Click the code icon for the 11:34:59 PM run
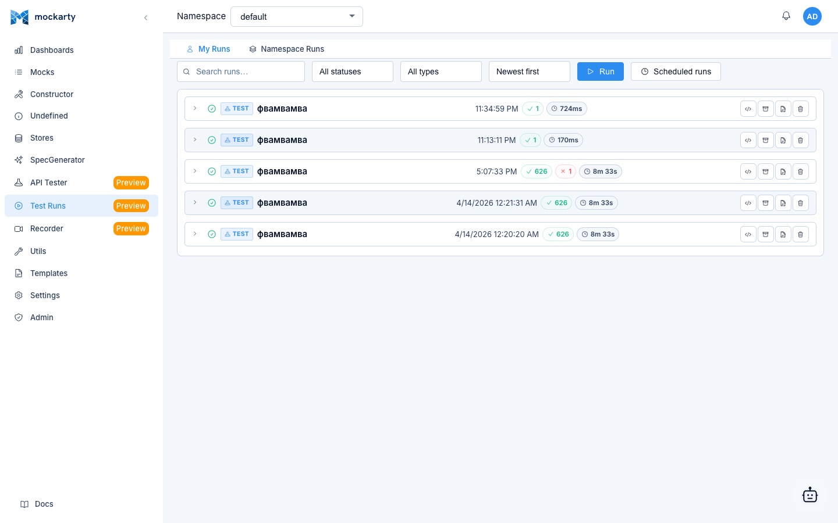The height and width of the screenshot is (523, 838). click(x=748, y=109)
